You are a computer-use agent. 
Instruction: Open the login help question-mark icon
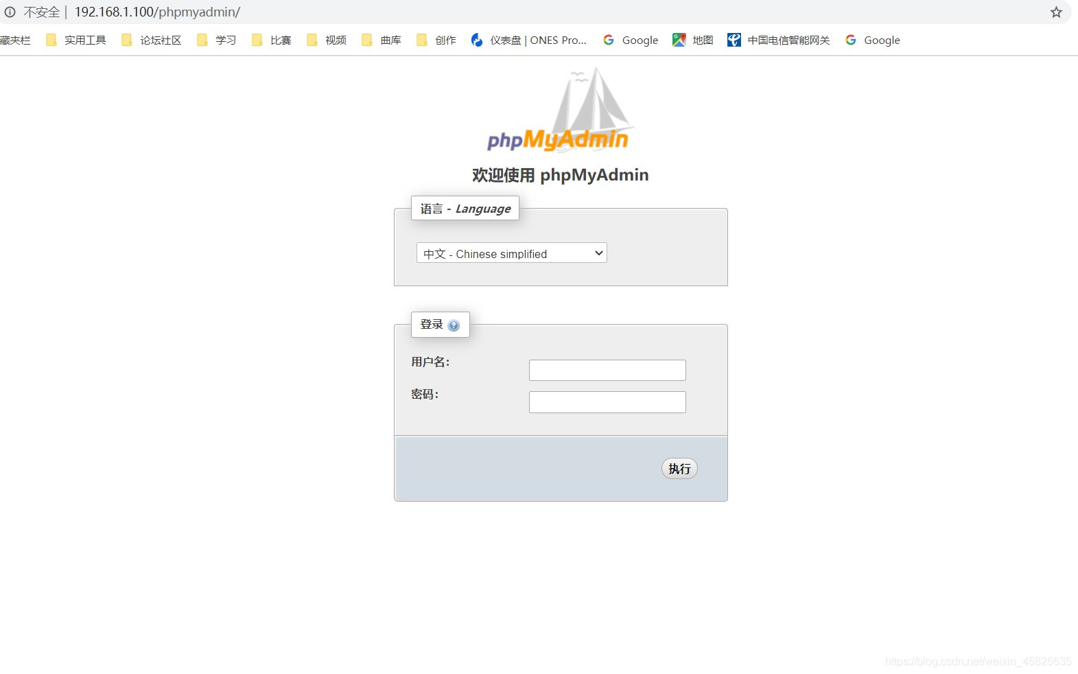click(x=454, y=325)
